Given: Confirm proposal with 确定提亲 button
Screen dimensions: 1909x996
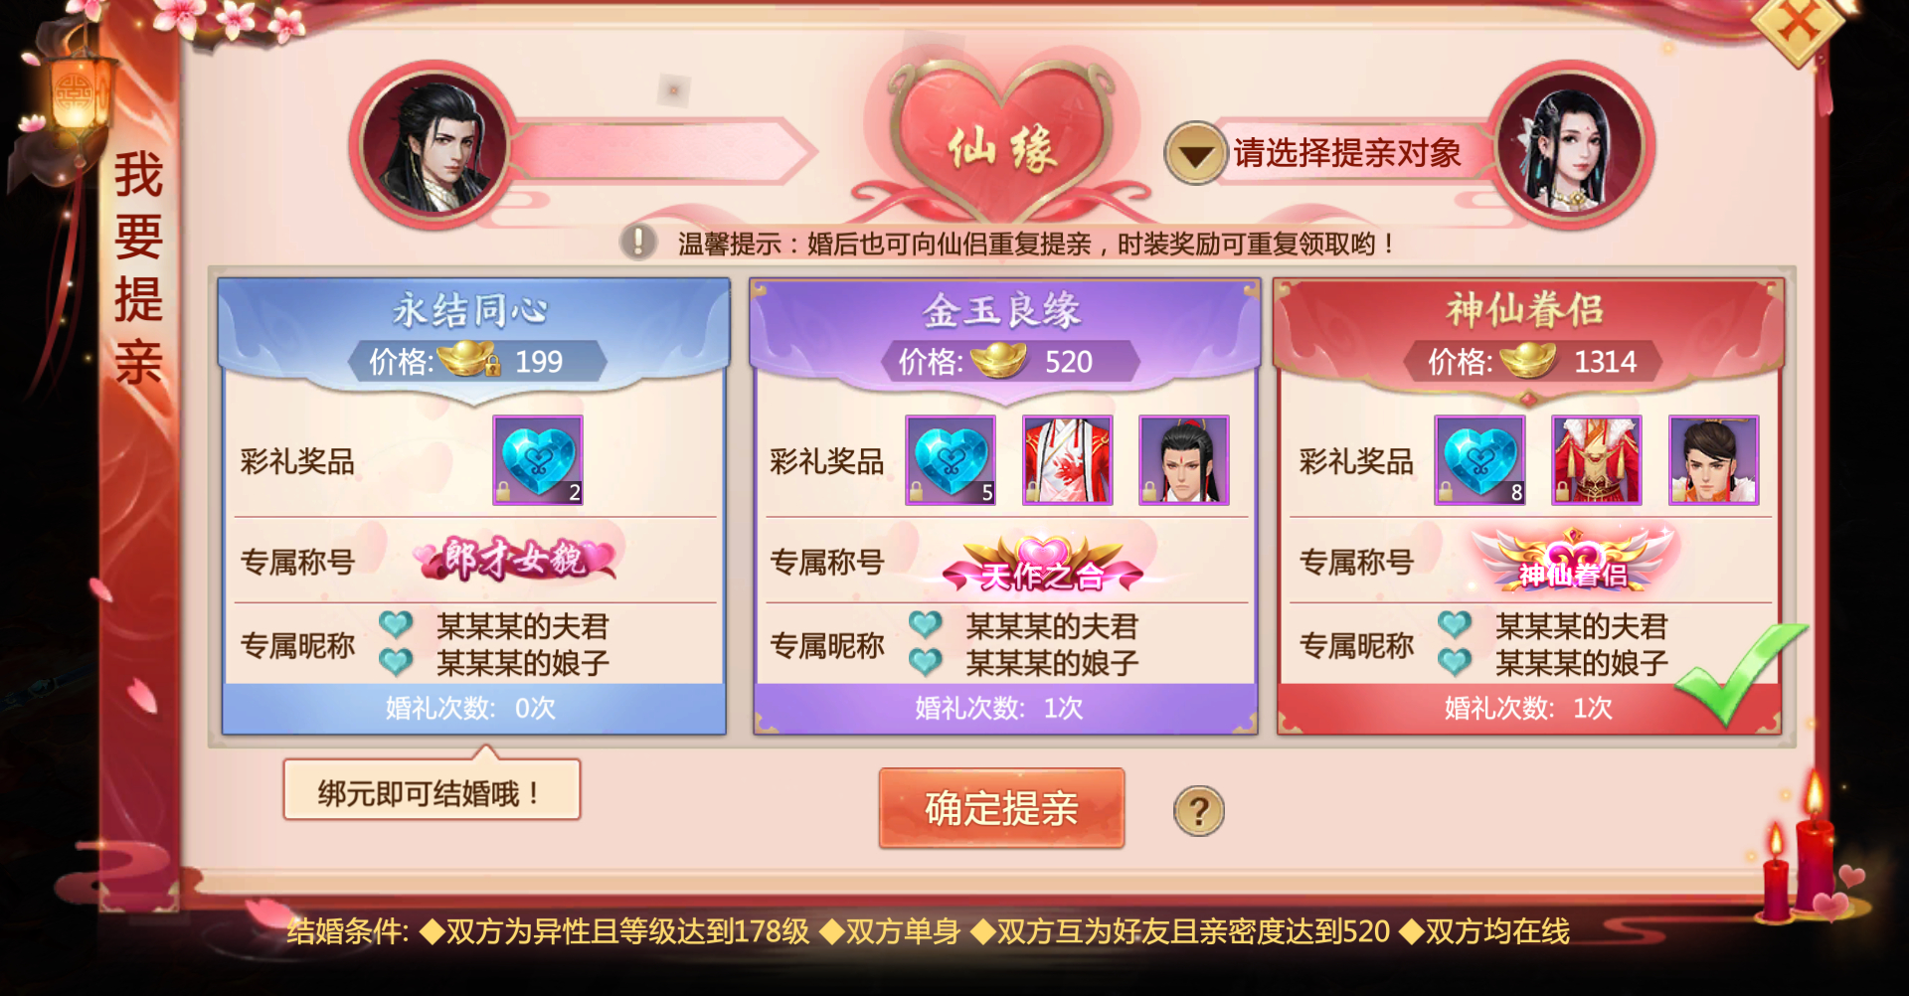Looking at the screenshot, I should click(x=1001, y=808).
